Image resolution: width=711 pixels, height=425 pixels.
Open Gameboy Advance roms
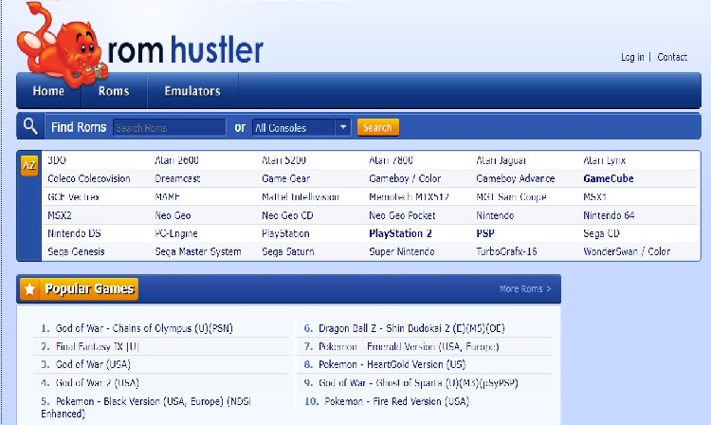click(516, 178)
